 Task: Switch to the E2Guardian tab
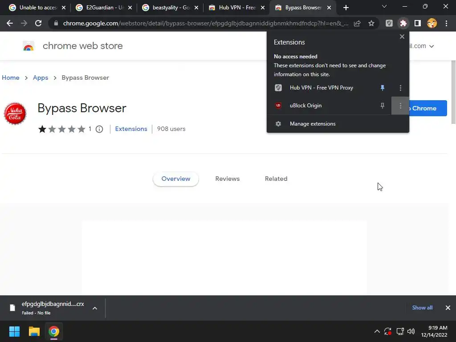(103, 8)
